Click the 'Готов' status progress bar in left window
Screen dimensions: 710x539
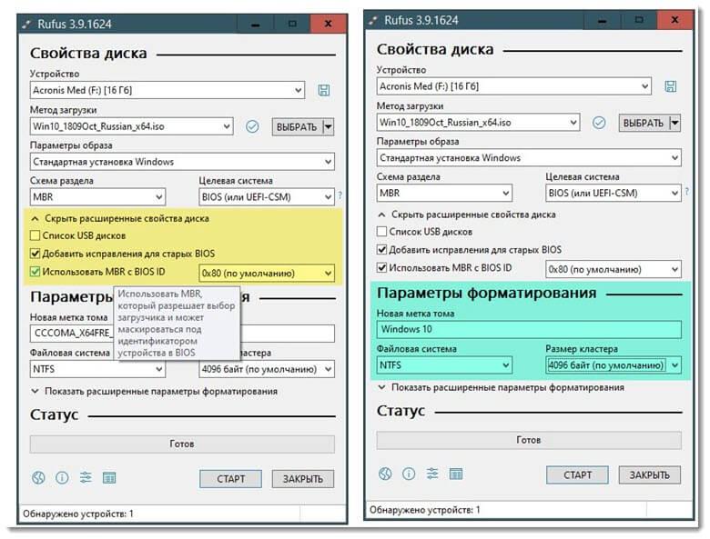pyautogui.click(x=182, y=444)
